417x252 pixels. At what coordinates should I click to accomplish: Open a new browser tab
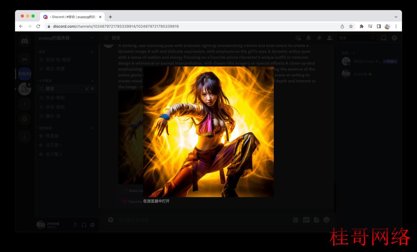pos(110,17)
